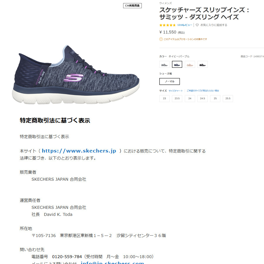Screen dimensions: 264x264
Task: Select size 23
Action: (x=164, y=99)
